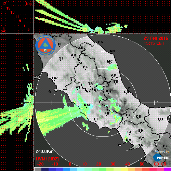Click the '20' dBZ scale value
Image resolution: width=171 pixels, height=171 pixels.
tap(99, 164)
